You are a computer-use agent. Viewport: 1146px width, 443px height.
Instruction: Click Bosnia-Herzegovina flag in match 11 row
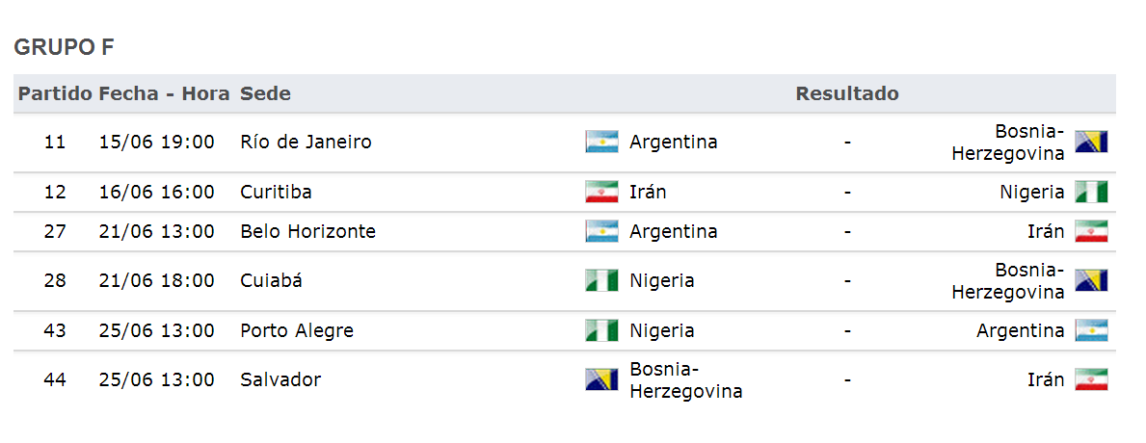click(1091, 142)
